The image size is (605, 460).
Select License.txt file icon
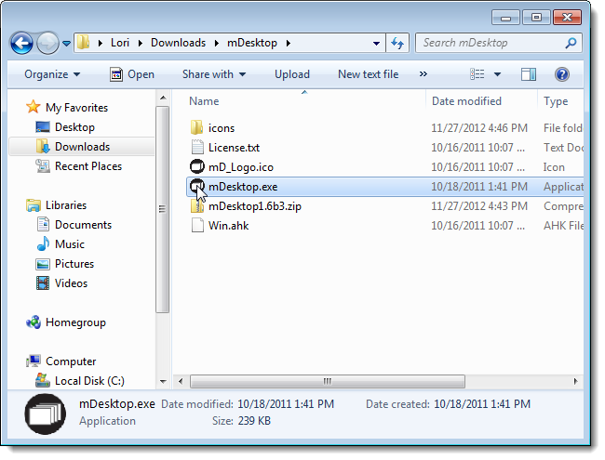pyautogui.click(x=197, y=147)
